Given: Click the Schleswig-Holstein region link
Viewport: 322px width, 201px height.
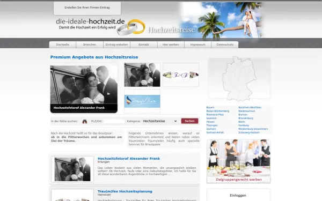Looking at the screenshot, I should 249,133.
